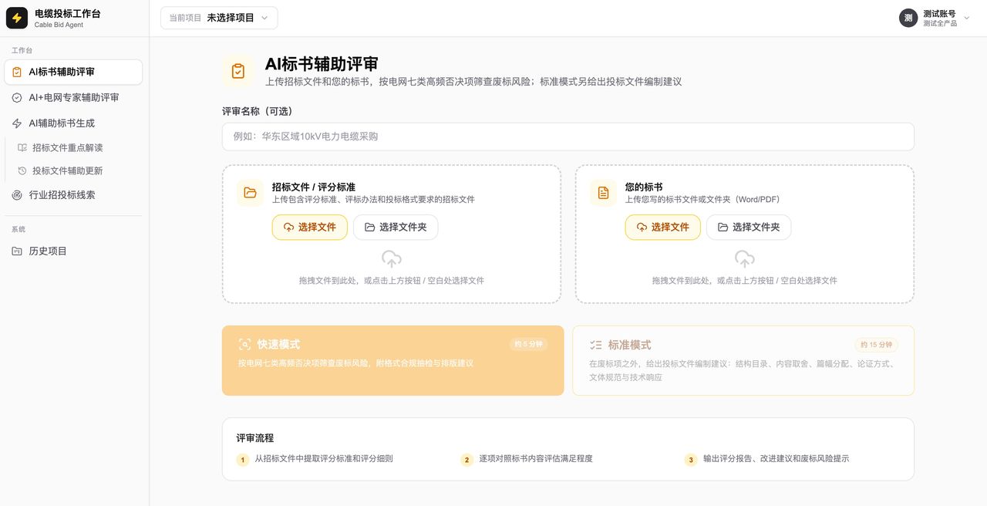This screenshot has height=506, width=987.
Task: Click the checklist icon on 标准模式 card
Action: [x=595, y=345]
